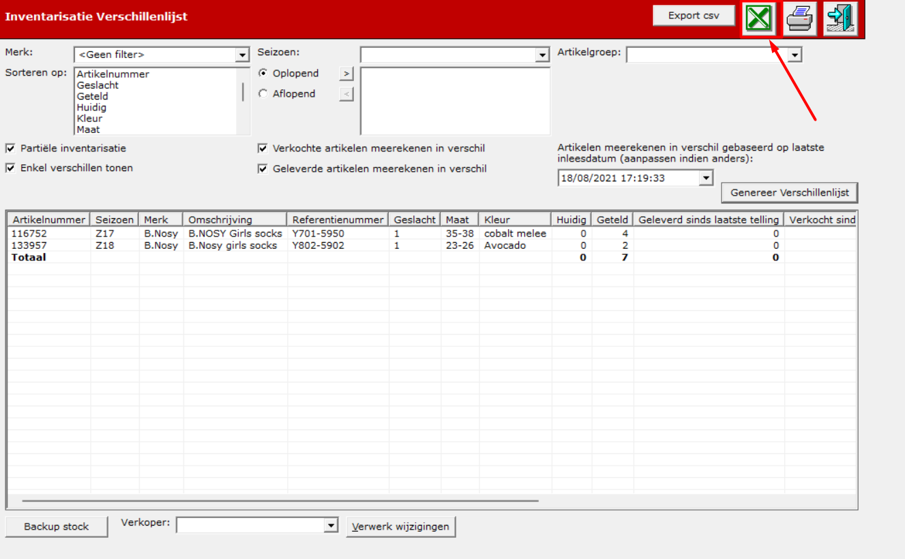
Task: Open the Artikelgroep dropdown
Action: click(795, 55)
